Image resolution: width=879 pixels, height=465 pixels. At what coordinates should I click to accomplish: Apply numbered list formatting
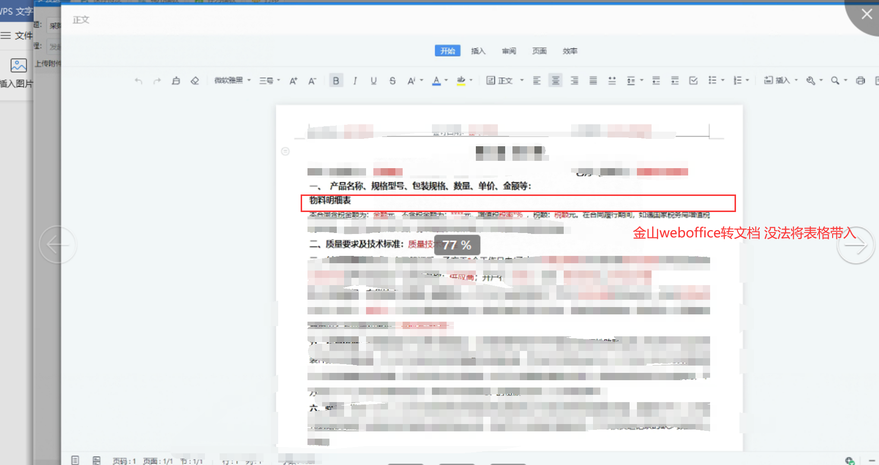pyautogui.click(x=737, y=80)
